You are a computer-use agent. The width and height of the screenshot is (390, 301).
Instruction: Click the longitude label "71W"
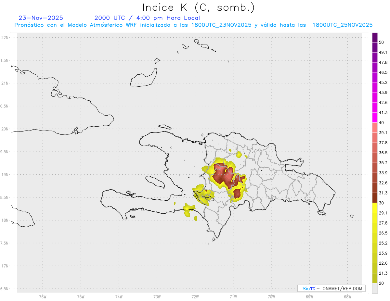233,296
